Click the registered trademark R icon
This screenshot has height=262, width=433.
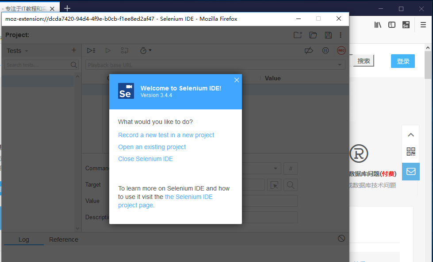[x=359, y=153]
